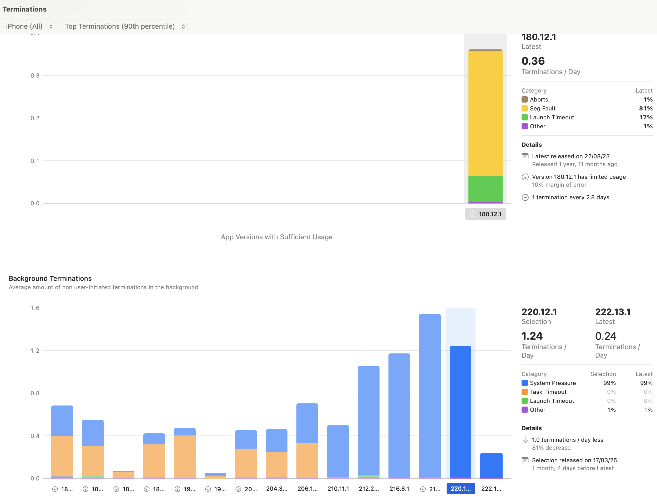
Task: Select the 210.11.1 version label
Action: point(338,489)
